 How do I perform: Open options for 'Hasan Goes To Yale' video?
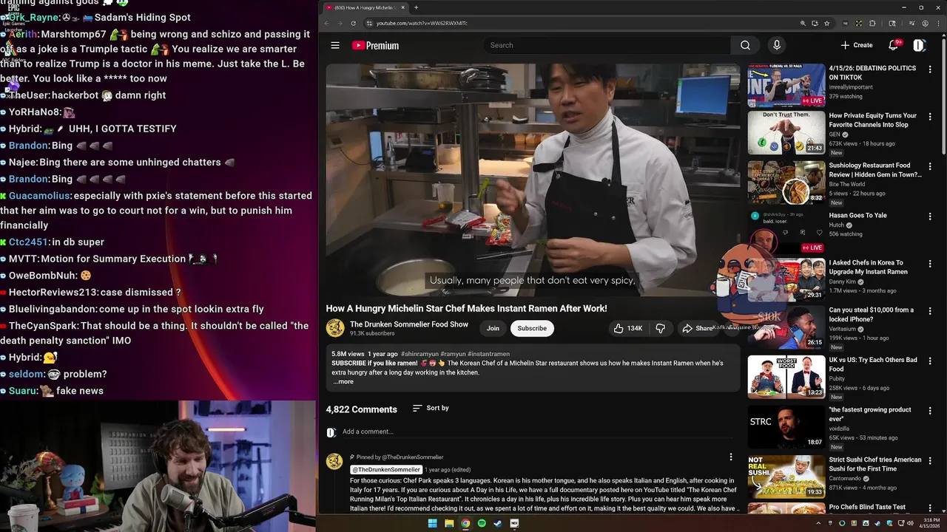930,217
